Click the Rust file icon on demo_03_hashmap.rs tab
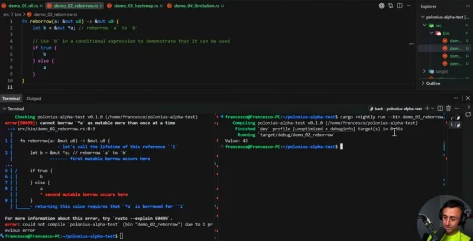Viewport: 473px width, 241px height. click(109, 6)
